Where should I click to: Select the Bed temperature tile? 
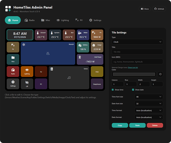coord(69,35)
